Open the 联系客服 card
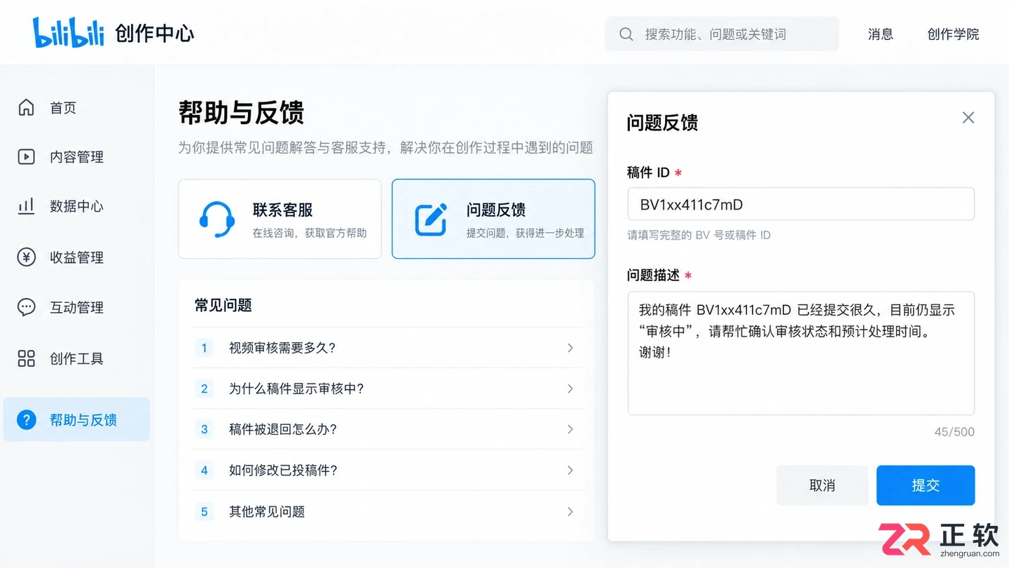 pyautogui.click(x=280, y=219)
